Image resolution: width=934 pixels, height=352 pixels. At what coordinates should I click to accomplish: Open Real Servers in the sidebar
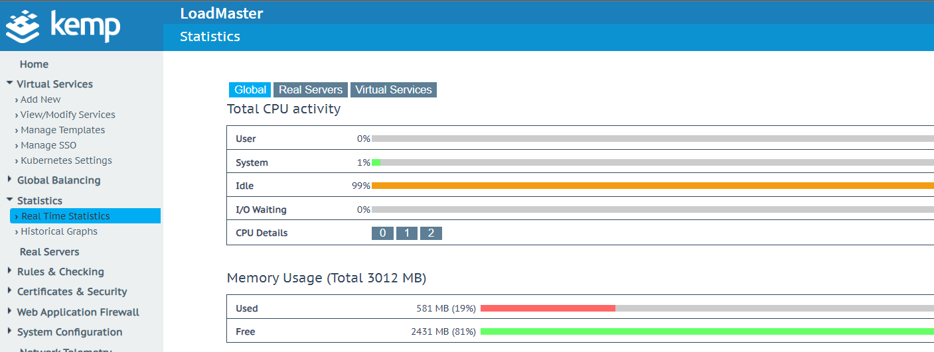coord(49,252)
